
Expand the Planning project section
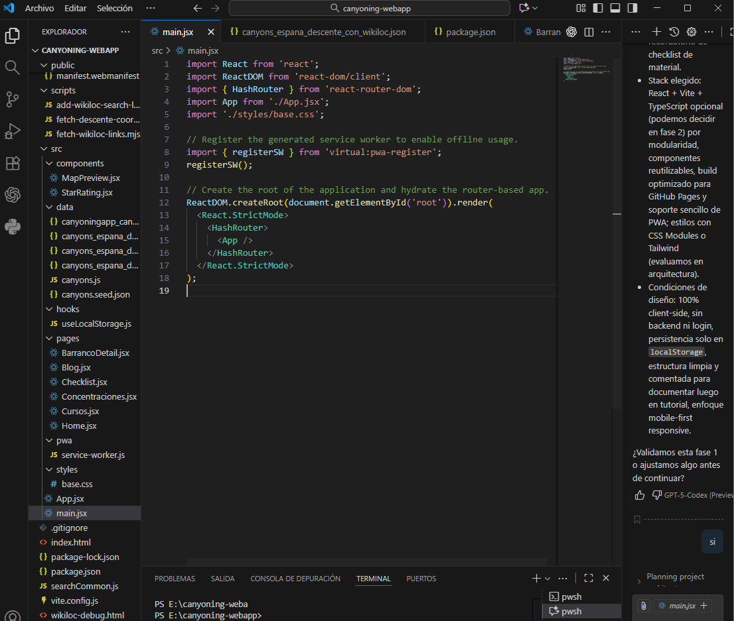click(675, 577)
